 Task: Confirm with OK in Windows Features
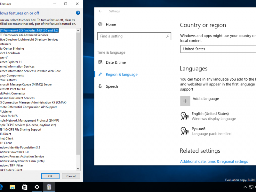pyautogui.click(x=50, y=176)
